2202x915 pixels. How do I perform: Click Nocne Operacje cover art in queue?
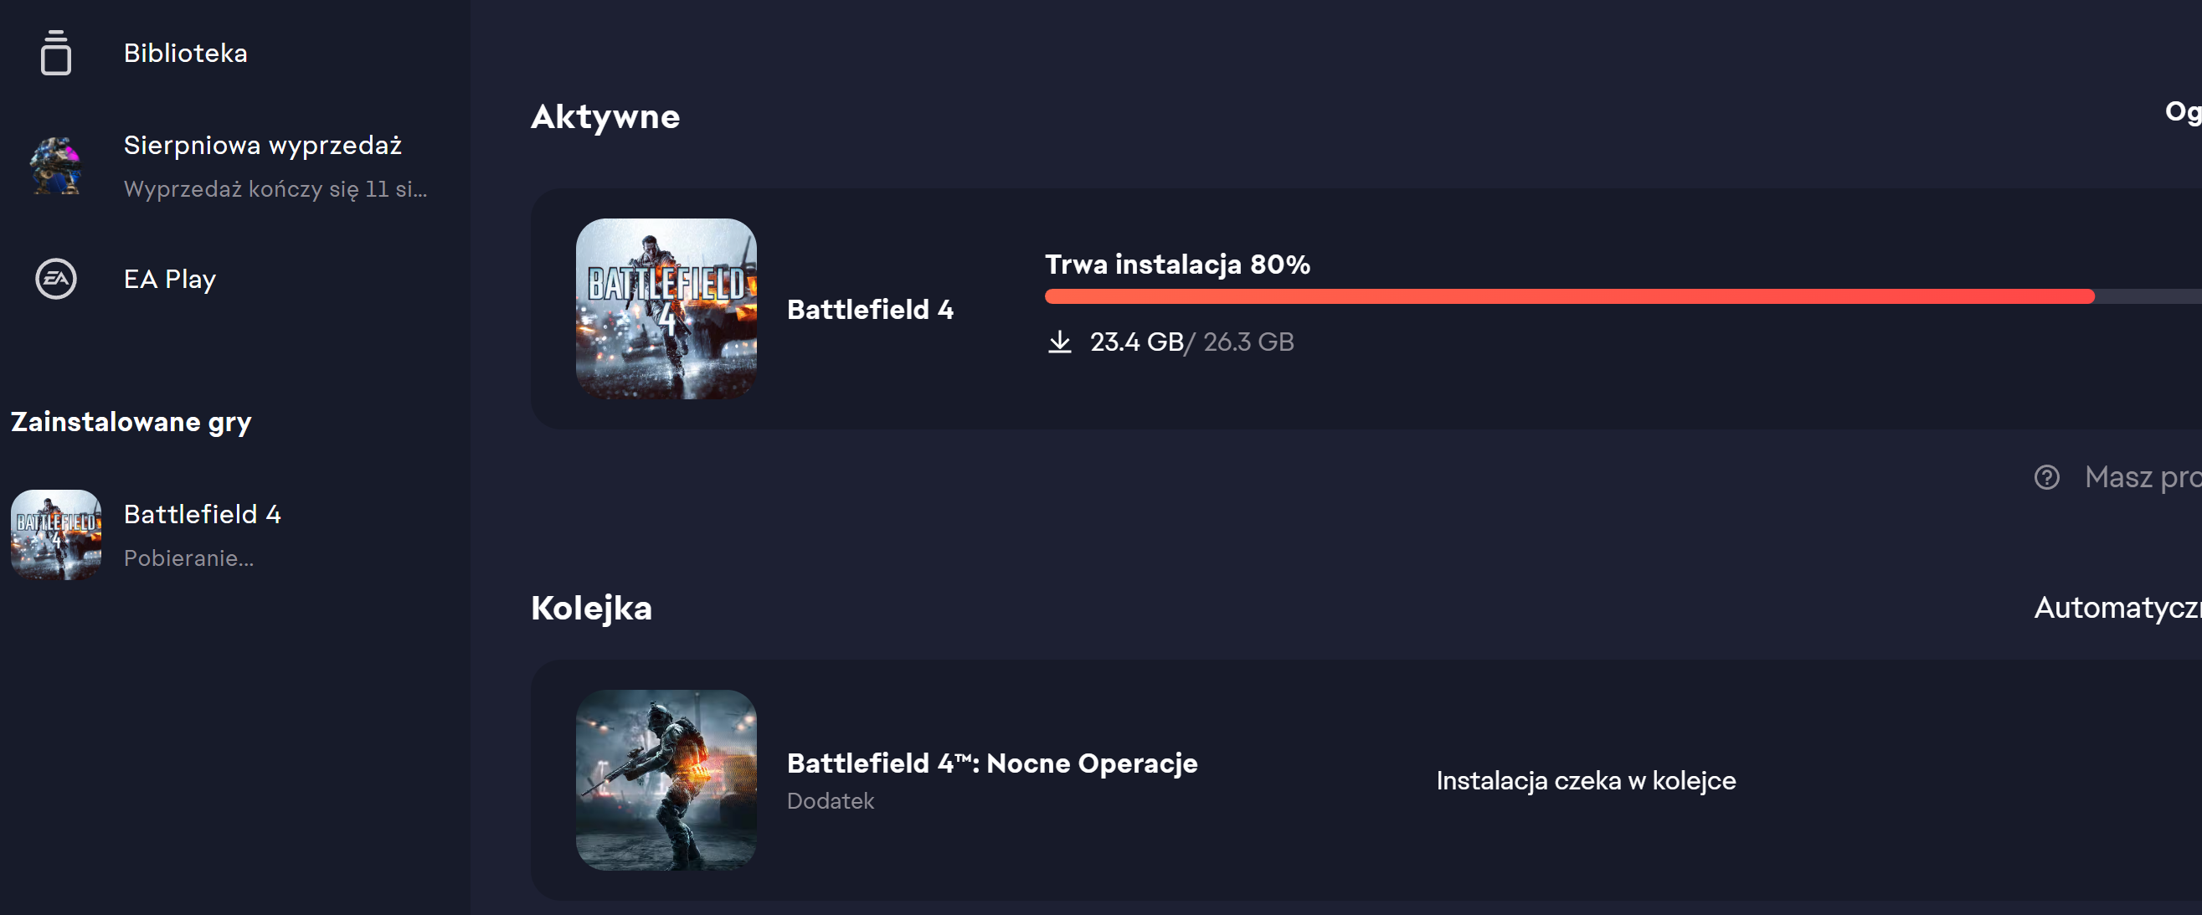[x=666, y=779]
